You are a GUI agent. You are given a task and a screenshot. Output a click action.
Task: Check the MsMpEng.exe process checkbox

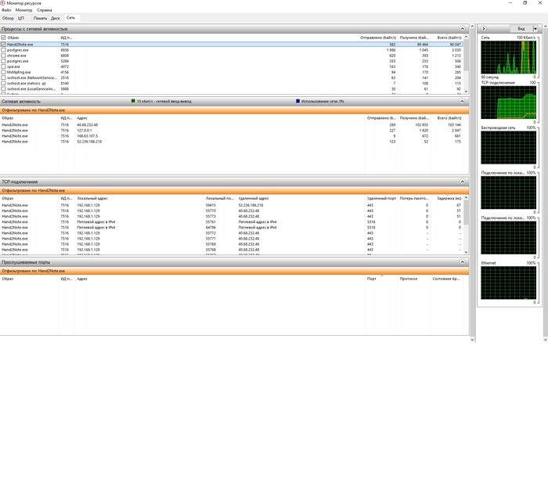(x=3, y=72)
